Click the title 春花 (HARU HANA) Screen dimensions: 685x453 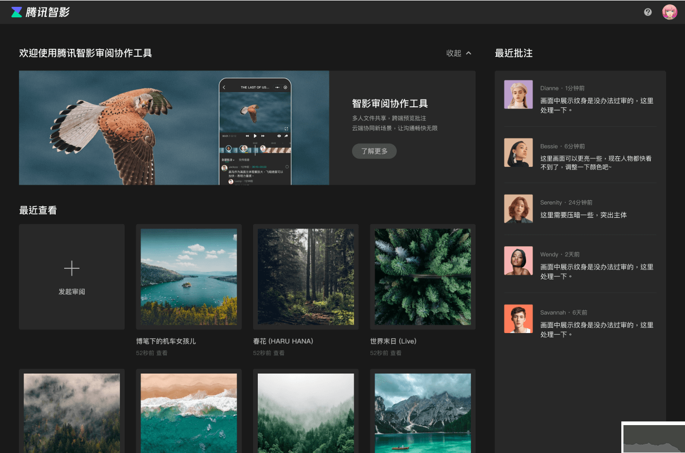283,341
